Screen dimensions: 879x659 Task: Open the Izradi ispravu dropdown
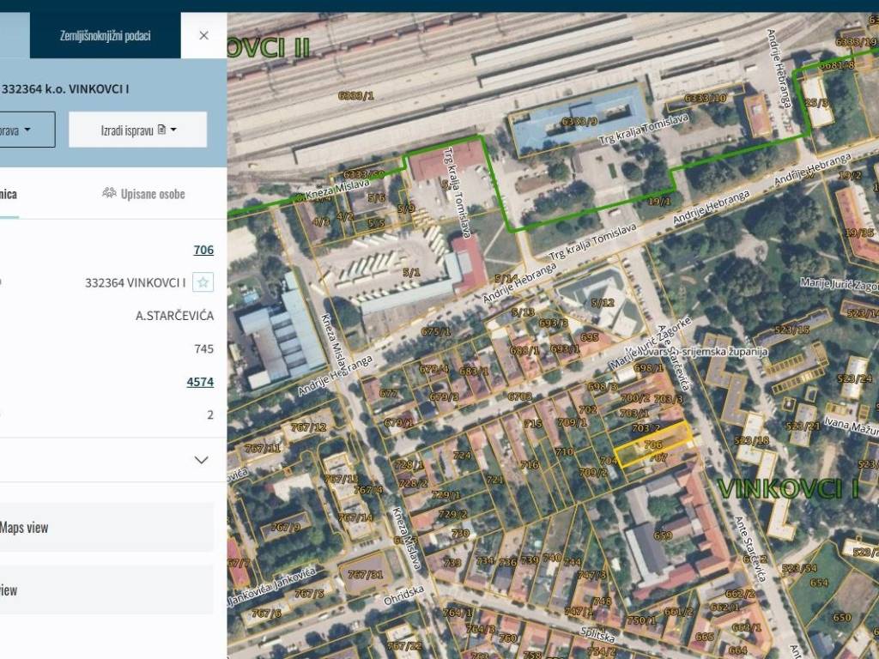[138, 130]
